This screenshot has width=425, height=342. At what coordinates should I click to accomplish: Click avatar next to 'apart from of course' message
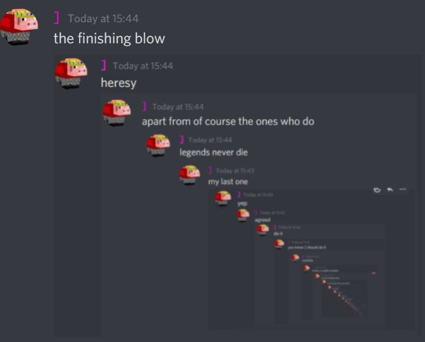tap(117, 113)
